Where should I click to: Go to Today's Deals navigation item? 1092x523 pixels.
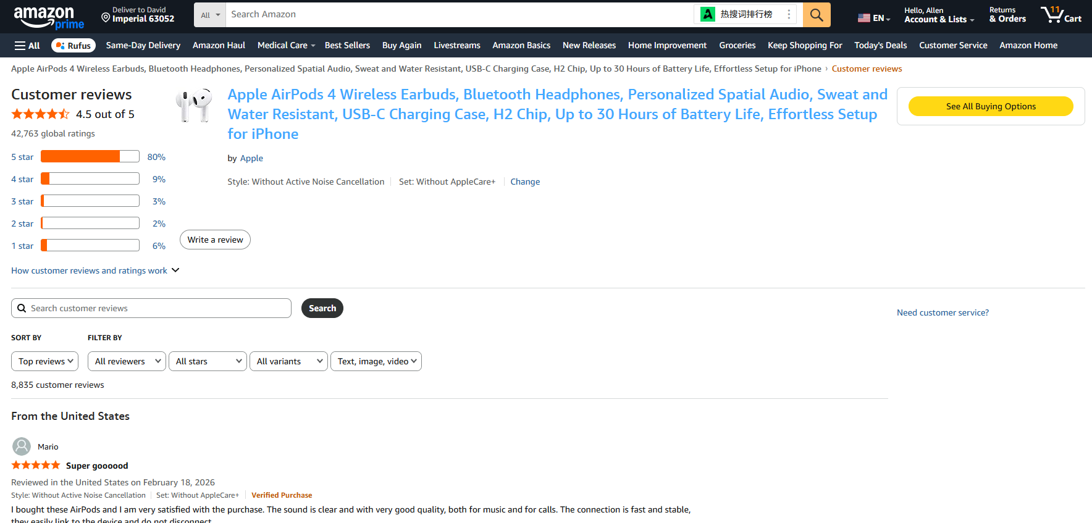pyautogui.click(x=880, y=46)
